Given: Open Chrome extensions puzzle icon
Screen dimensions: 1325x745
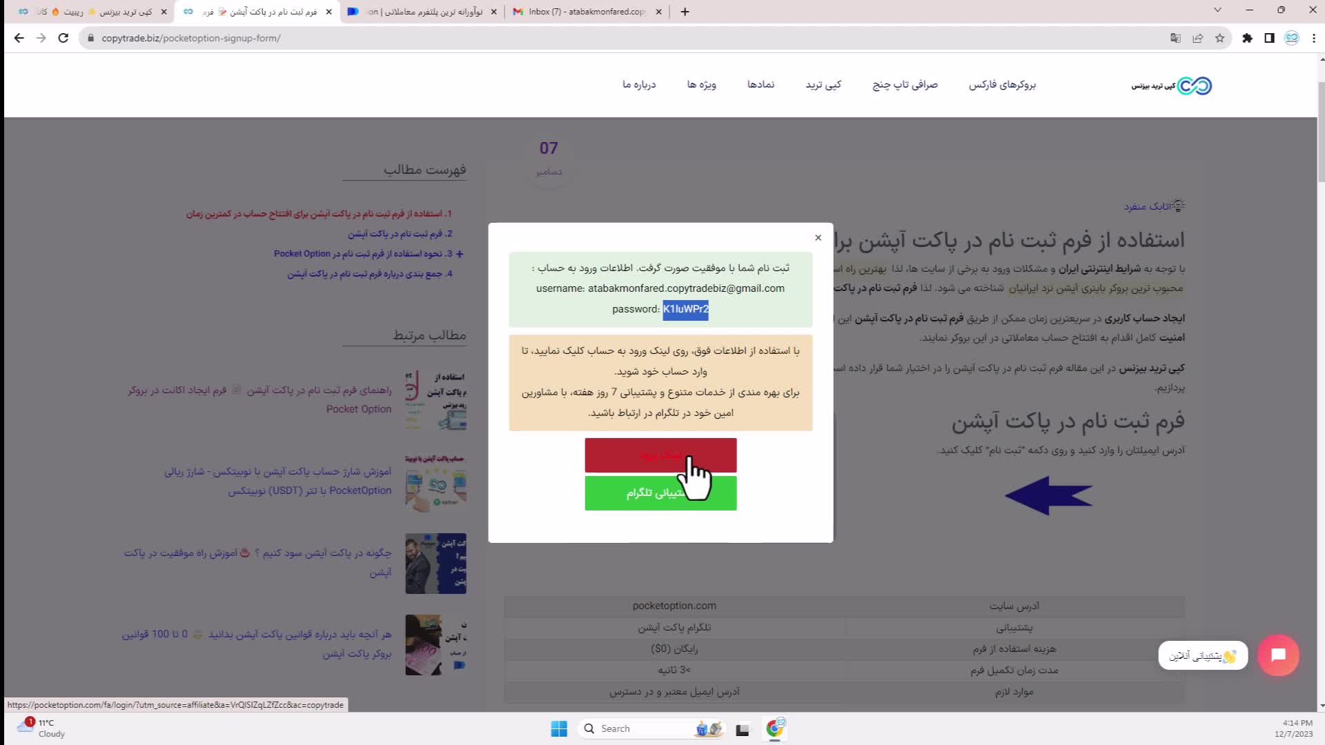Looking at the screenshot, I should click(x=1247, y=38).
